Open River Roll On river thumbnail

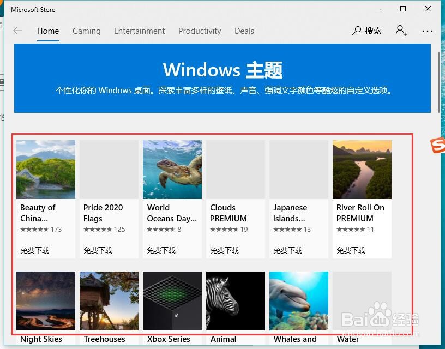[362, 170]
